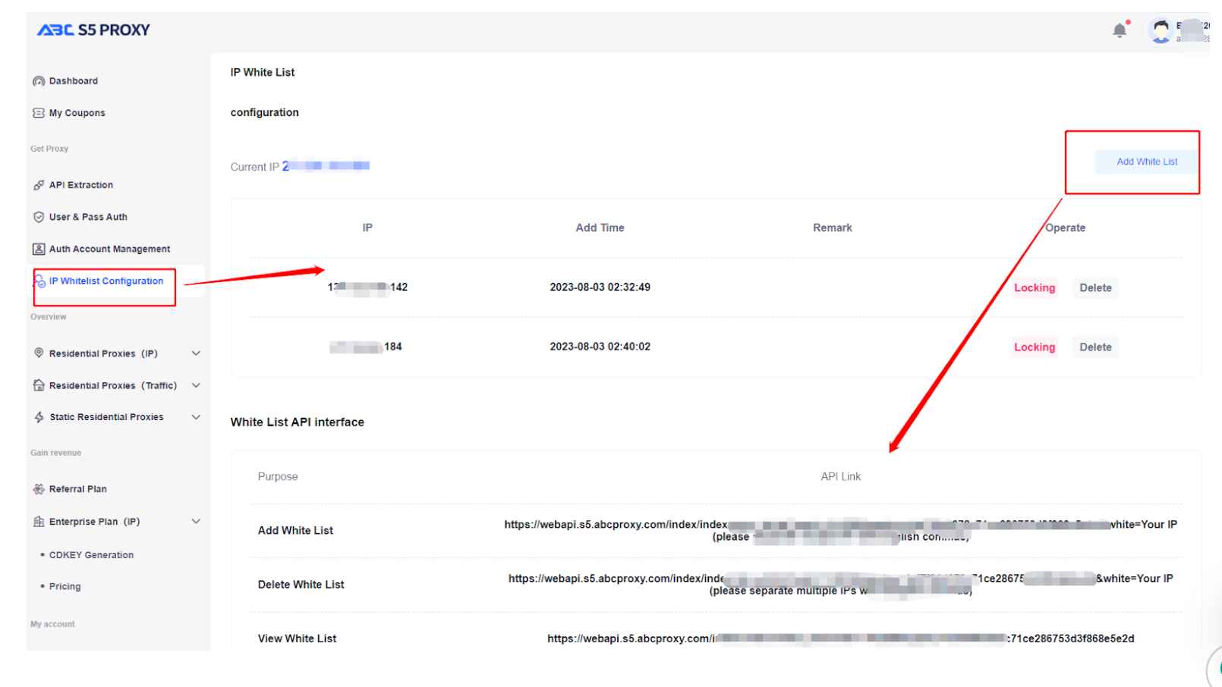The width and height of the screenshot is (1222, 687).
Task: Open Referral Plan menu item
Action: point(78,489)
